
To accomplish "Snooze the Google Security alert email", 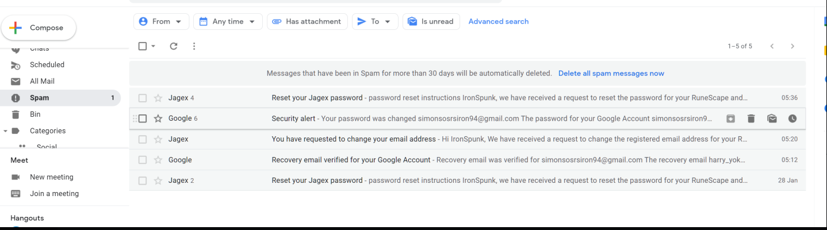I will pyautogui.click(x=792, y=118).
